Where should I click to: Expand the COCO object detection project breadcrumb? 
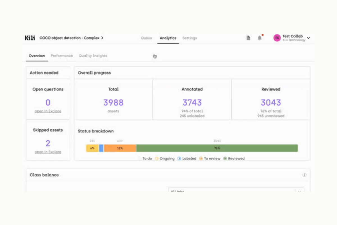point(103,37)
